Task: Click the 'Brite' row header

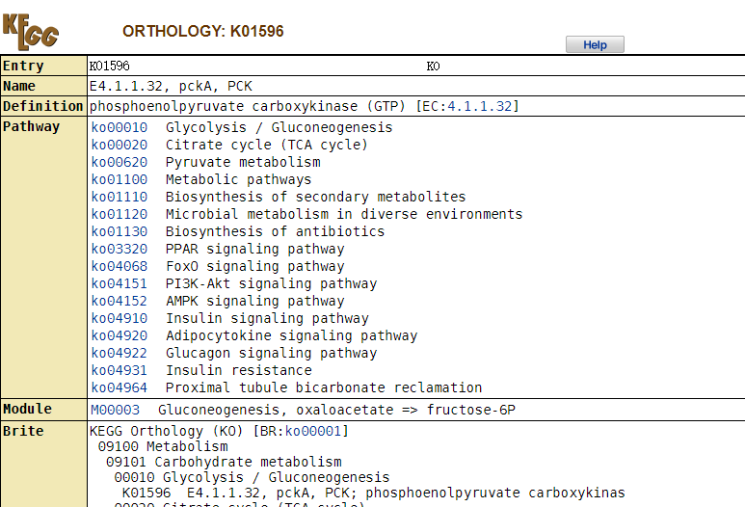Action: pos(43,464)
